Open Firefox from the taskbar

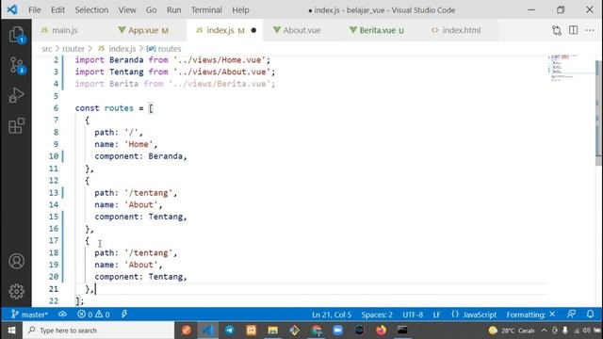point(381,331)
